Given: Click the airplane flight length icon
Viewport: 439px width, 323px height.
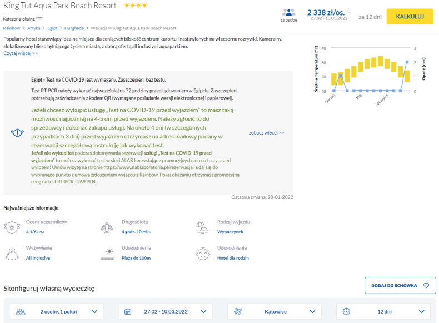Looking at the screenshot, I should 107,227.
